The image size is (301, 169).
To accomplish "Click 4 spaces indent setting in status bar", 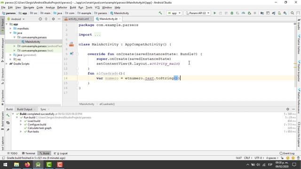I will (x=272, y=158).
